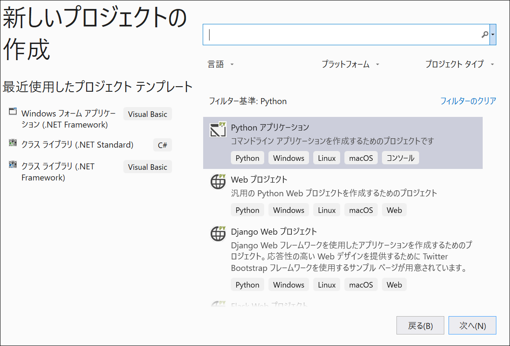510x346 pixels.
Task: Click the Web プロジェクト globe icon
Action: 218,181
